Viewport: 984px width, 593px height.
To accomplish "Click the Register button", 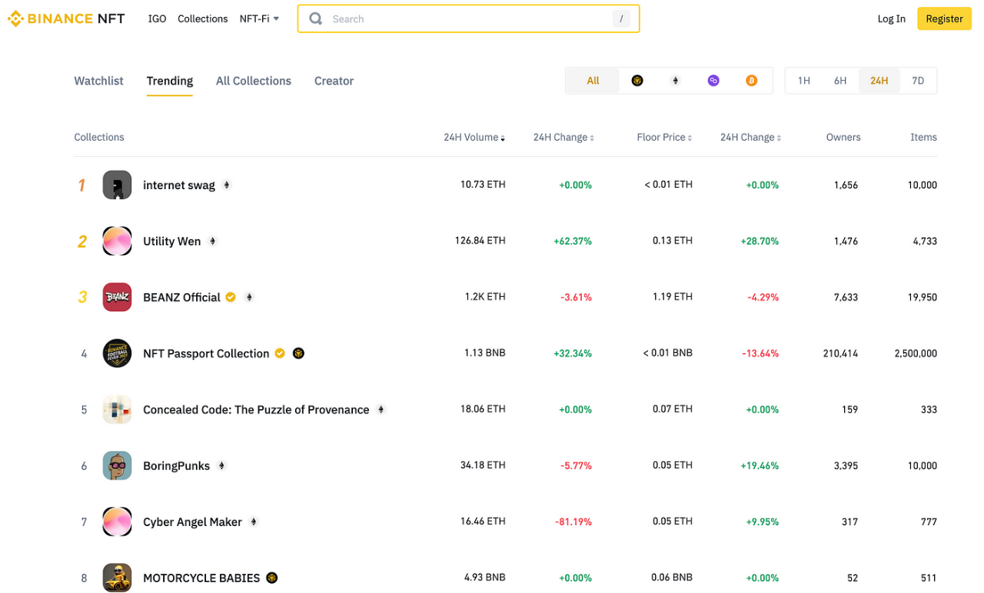I will coord(944,18).
